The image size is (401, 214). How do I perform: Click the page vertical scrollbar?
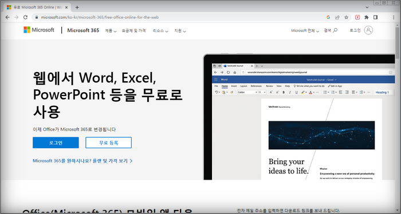point(397,117)
